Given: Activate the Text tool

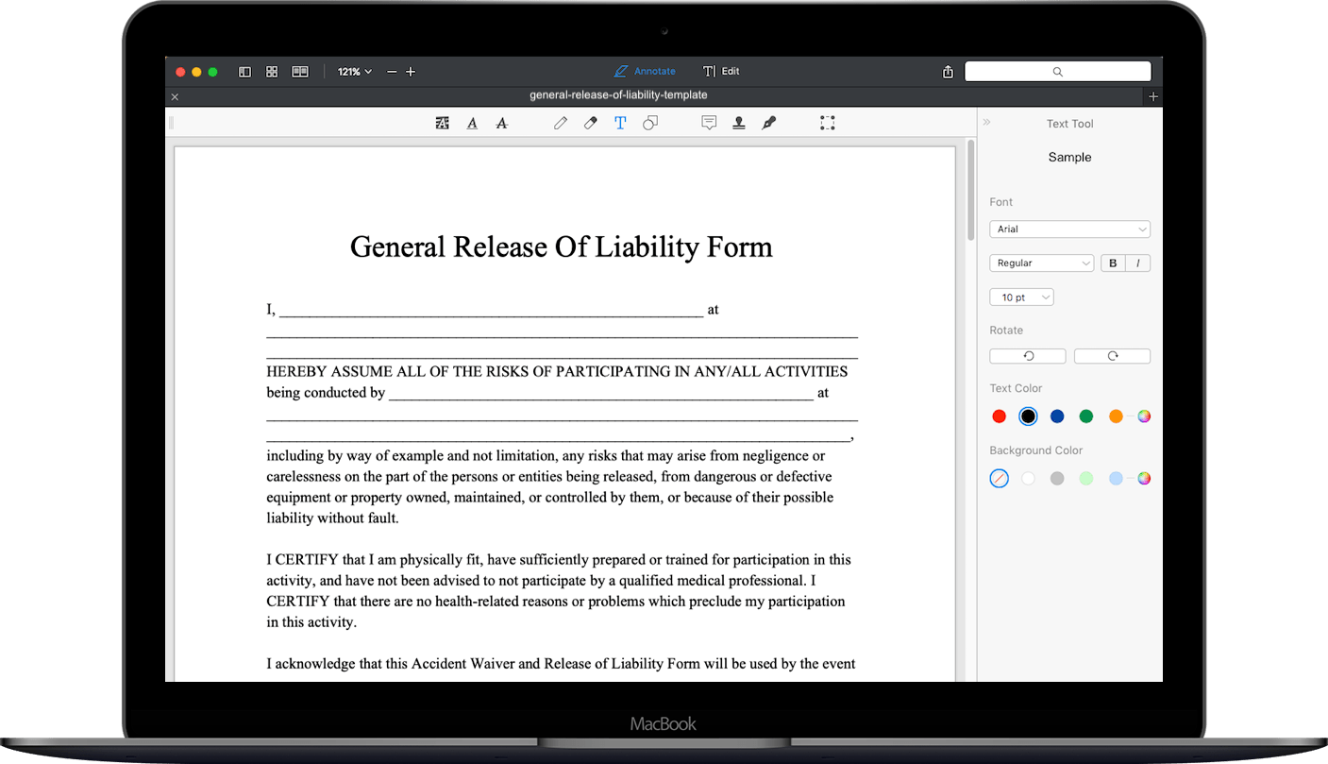Looking at the screenshot, I should point(620,123).
